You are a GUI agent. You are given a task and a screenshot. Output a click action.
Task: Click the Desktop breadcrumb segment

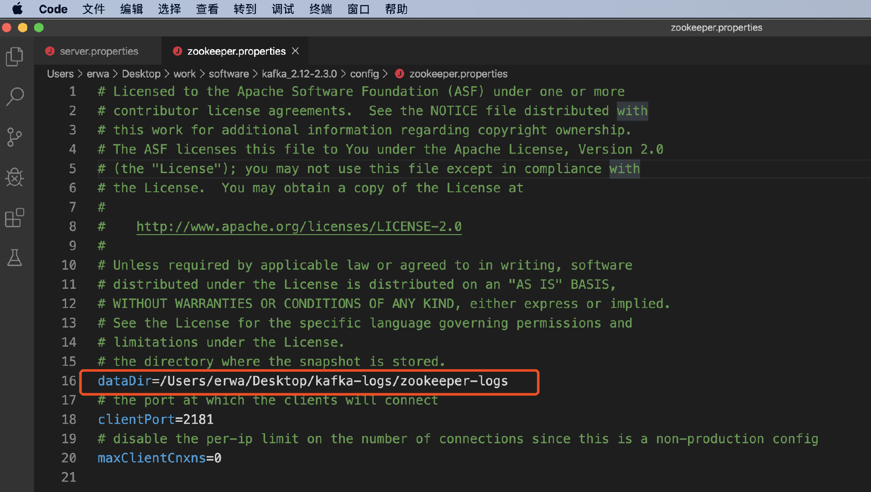[x=141, y=73]
